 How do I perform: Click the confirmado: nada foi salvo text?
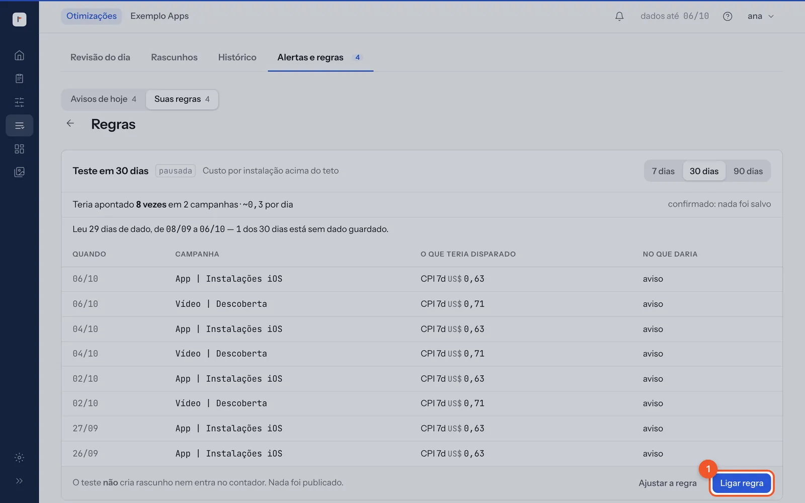719,204
